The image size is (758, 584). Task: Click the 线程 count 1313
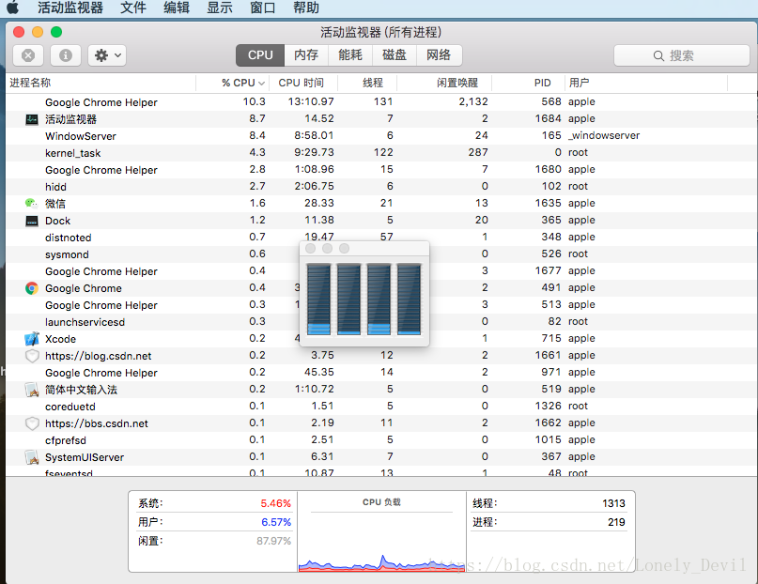613,503
